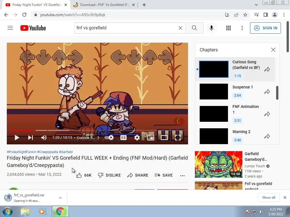Open the #Garfield hashtag
Viewport: 290px width, 217px height.
point(66,152)
